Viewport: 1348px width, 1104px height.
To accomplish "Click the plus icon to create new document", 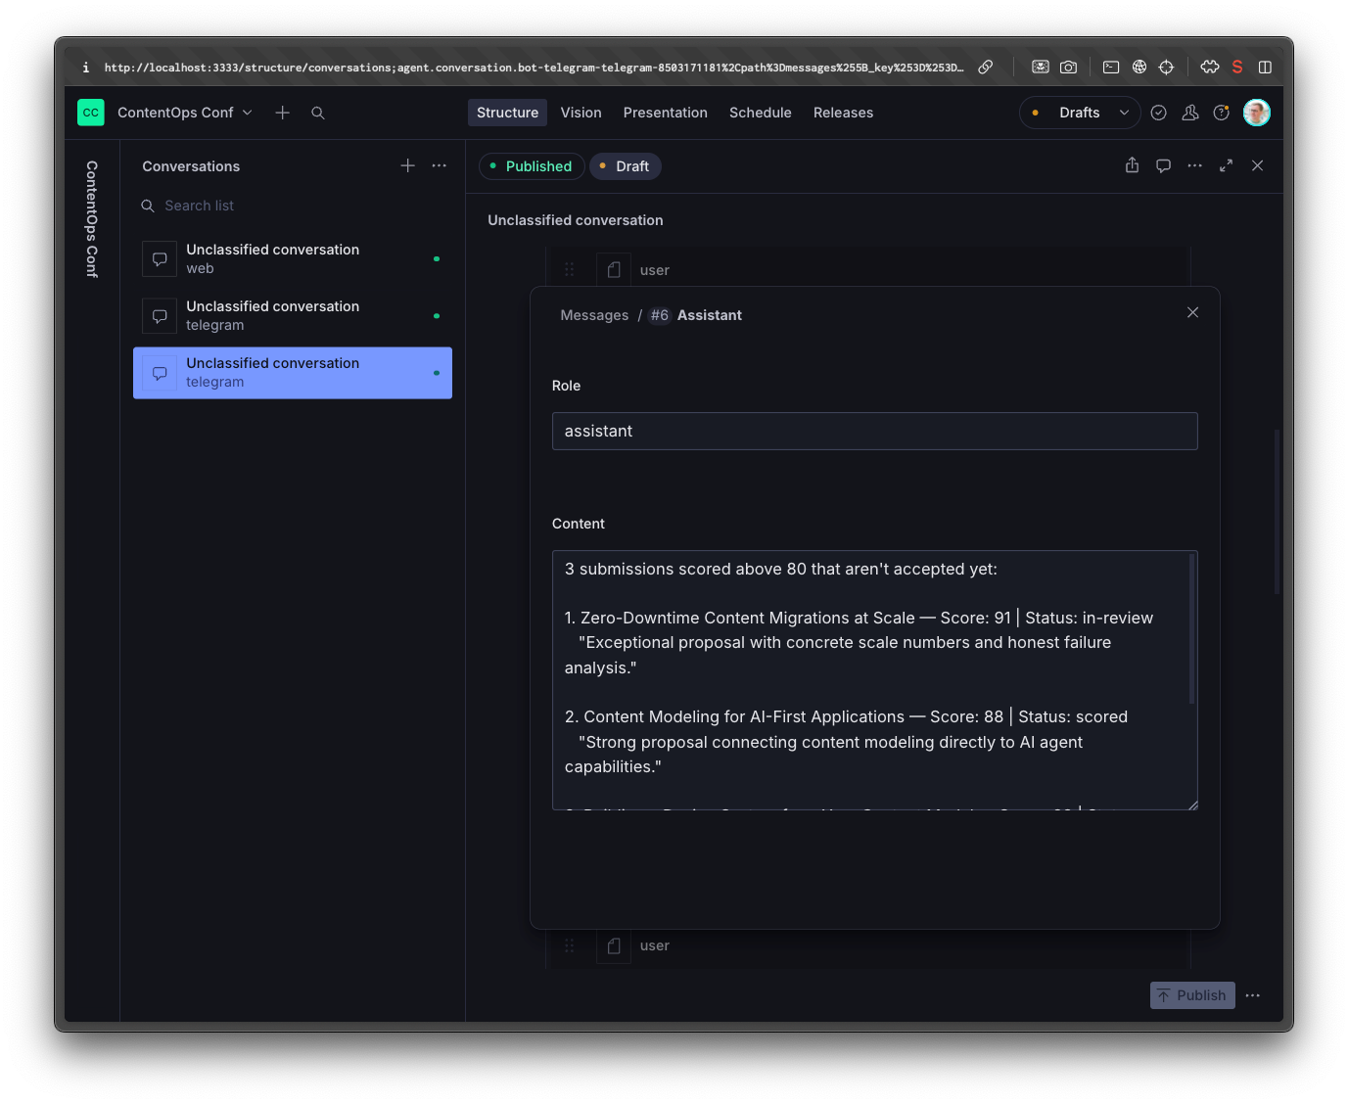I will click(282, 113).
